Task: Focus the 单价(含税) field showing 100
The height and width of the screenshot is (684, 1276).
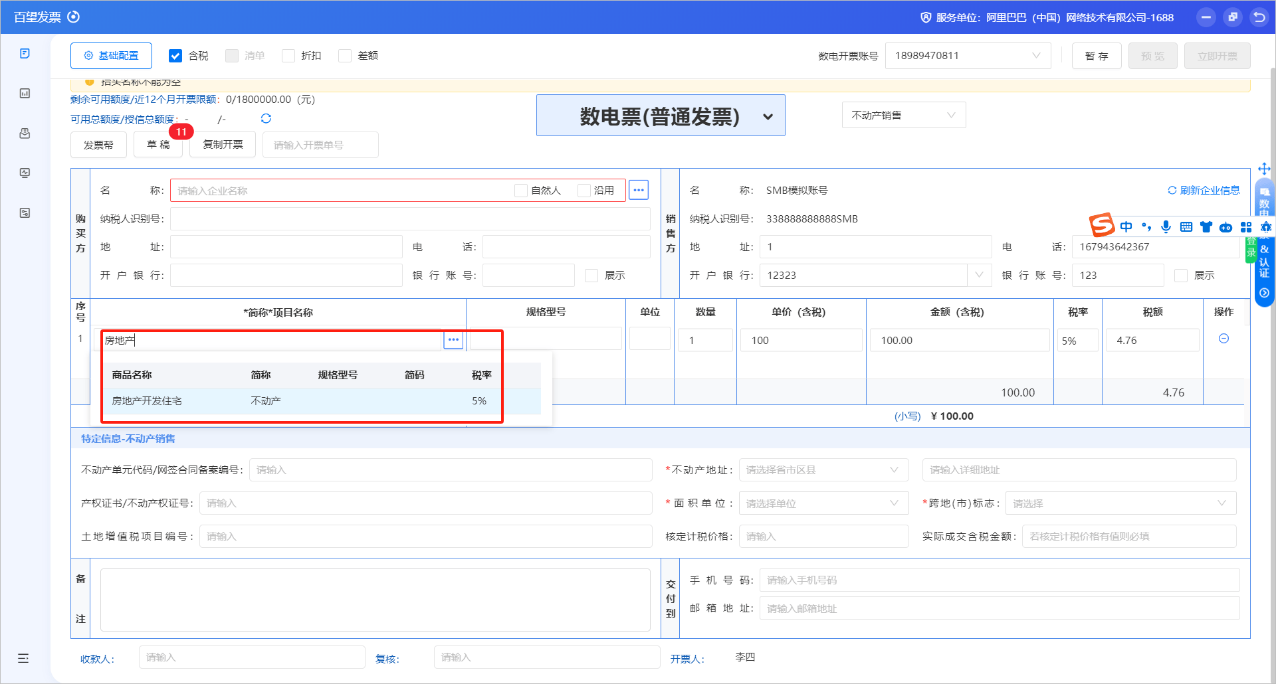Action: pos(801,341)
